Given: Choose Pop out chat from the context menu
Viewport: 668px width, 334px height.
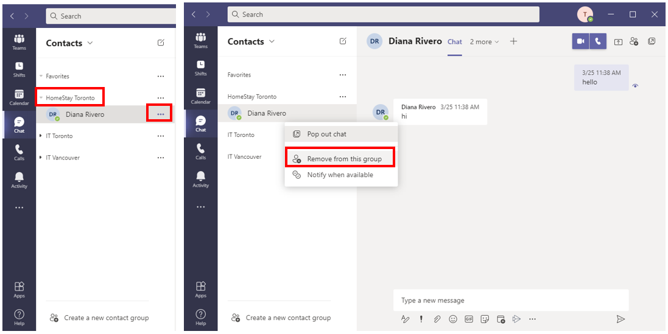Looking at the screenshot, I should (341, 134).
